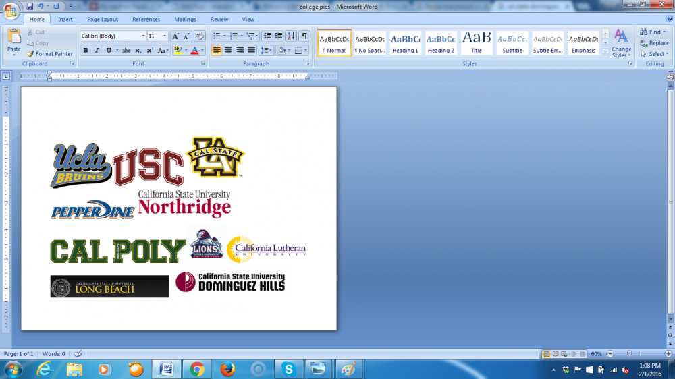Center the text
Viewport: 675px width, 379px height.
(228, 51)
